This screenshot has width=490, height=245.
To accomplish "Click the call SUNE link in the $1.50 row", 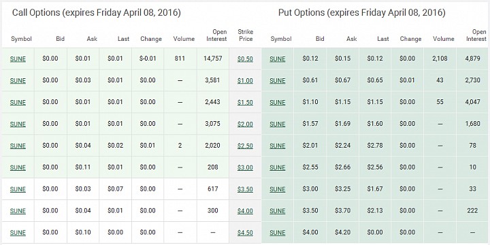I will coord(18,103).
